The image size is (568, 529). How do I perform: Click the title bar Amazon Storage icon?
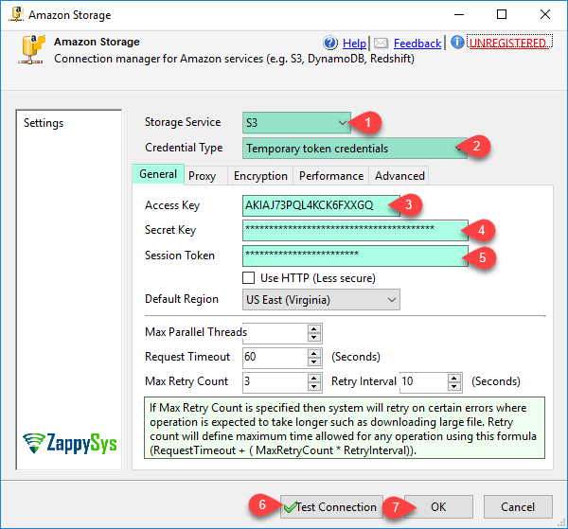click(16, 14)
